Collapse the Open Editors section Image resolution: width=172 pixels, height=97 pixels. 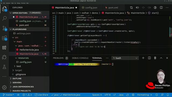(x=29, y=13)
